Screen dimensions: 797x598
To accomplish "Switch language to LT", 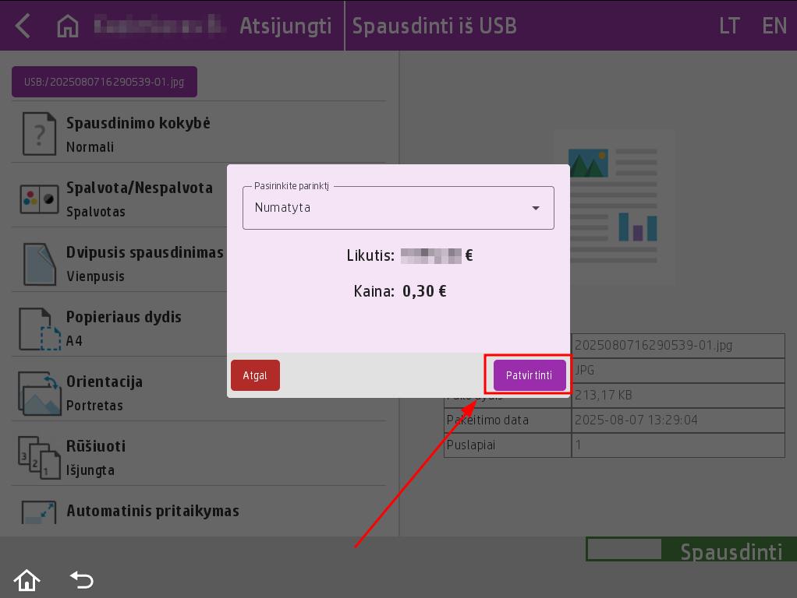I will tap(729, 26).
